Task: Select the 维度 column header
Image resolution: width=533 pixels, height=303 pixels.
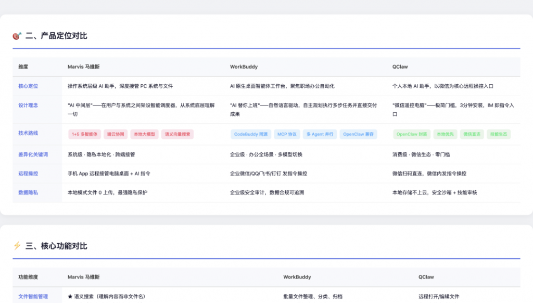Action: (x=23, y=67)
